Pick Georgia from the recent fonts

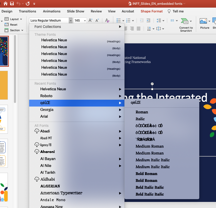coord(77,110)
